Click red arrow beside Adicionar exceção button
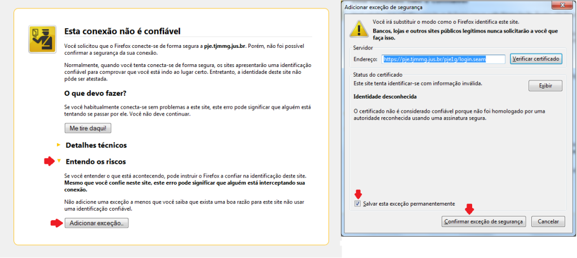 [x=56, y=223]
